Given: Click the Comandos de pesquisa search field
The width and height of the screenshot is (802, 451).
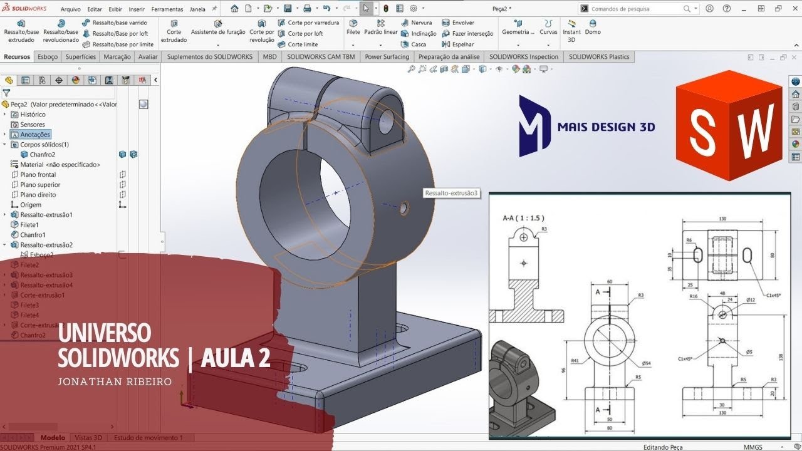Looking at the screenshot, I should (636, 9).
